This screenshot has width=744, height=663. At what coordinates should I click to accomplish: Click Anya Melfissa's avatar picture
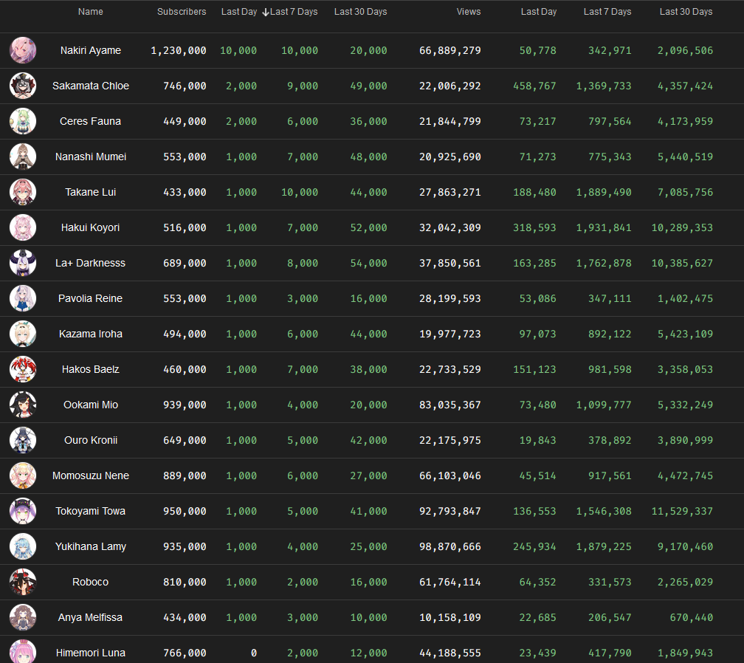[23, 617]
